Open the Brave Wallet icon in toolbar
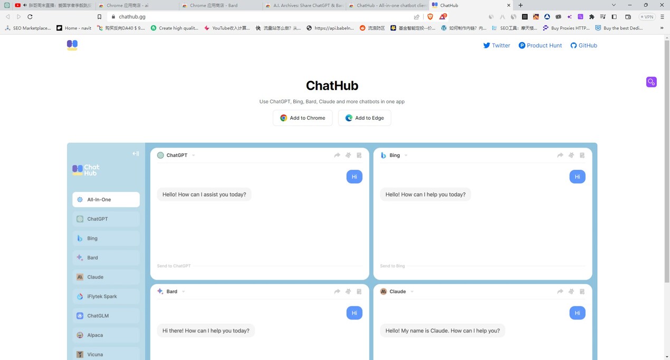 click(x=628, y=17)
